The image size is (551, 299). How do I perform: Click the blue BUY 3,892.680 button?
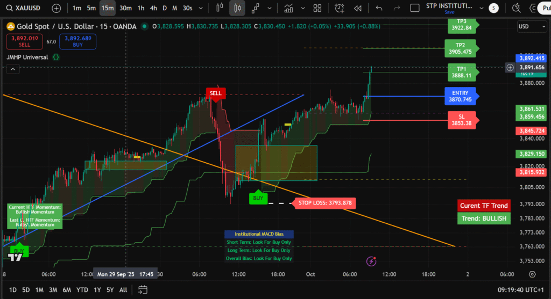[77, 41]
